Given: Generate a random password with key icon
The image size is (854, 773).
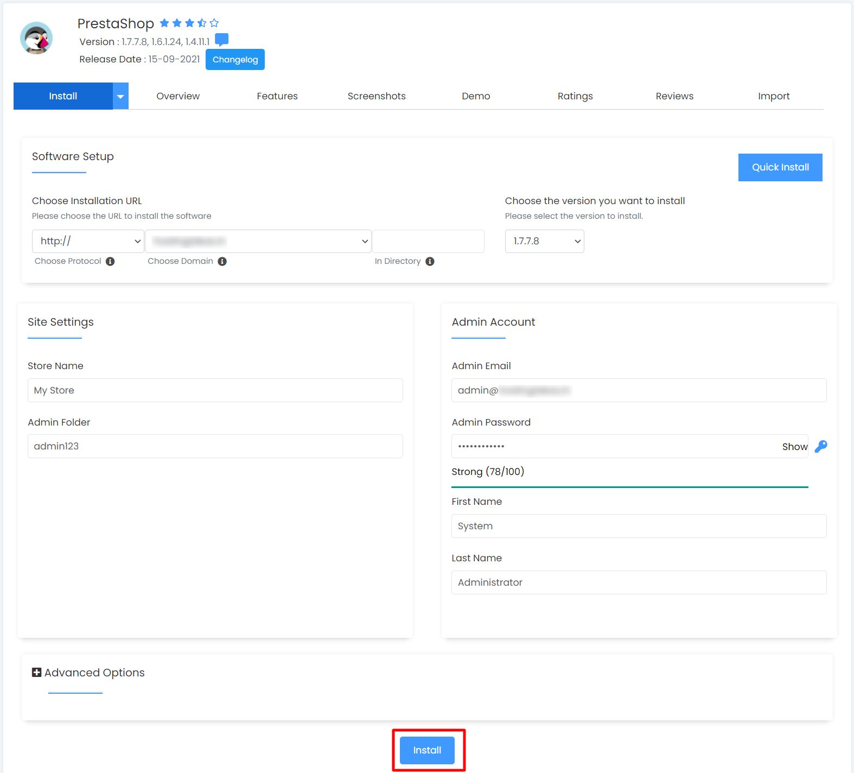Looking at the screenshot, I should pyautogui.click(x=821, y=446).
